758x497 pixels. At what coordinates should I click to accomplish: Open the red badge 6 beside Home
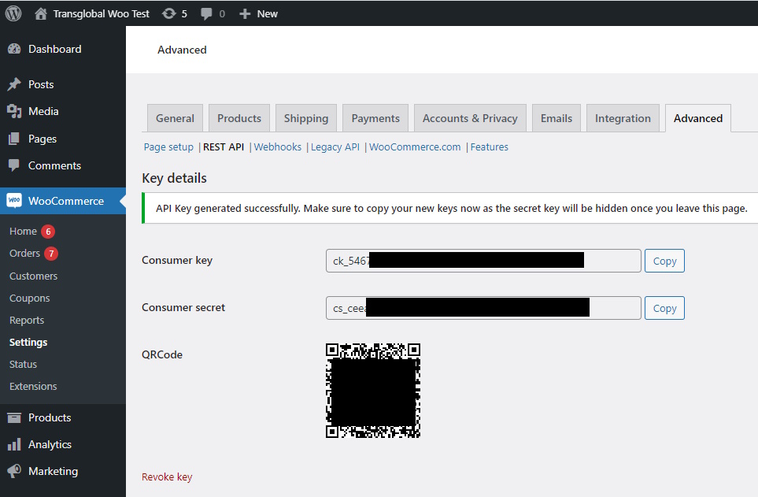coord(48,232)
